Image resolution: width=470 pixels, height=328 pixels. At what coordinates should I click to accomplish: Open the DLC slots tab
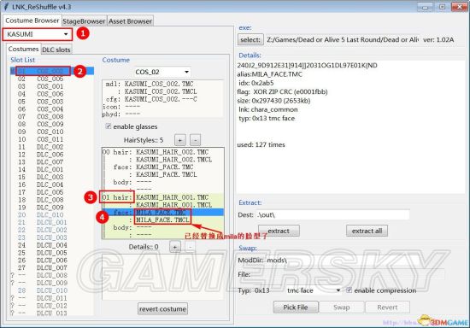(x=56, y=50)
